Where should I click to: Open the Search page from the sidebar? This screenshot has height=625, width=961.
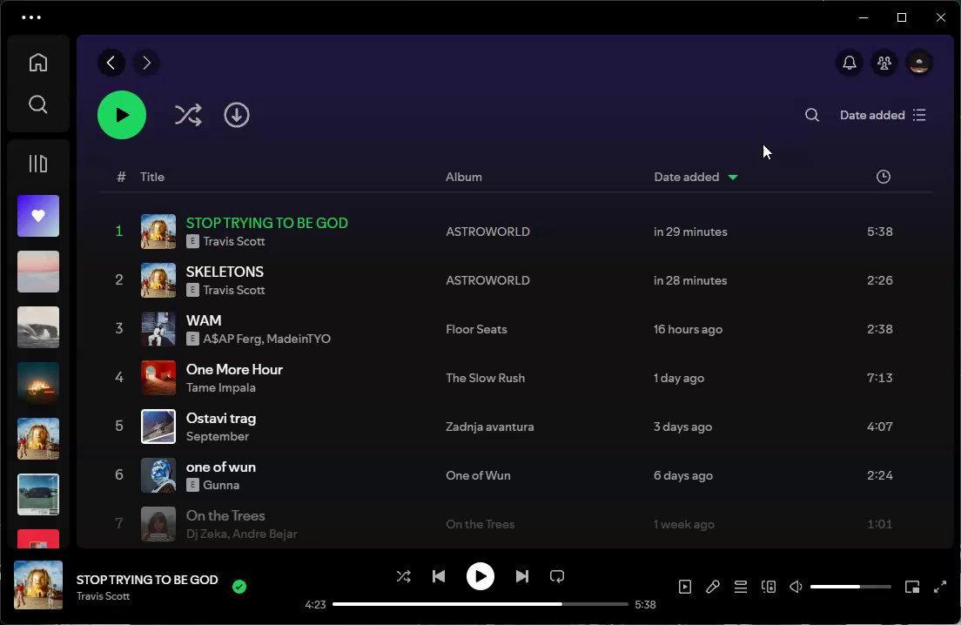point(38,104)
